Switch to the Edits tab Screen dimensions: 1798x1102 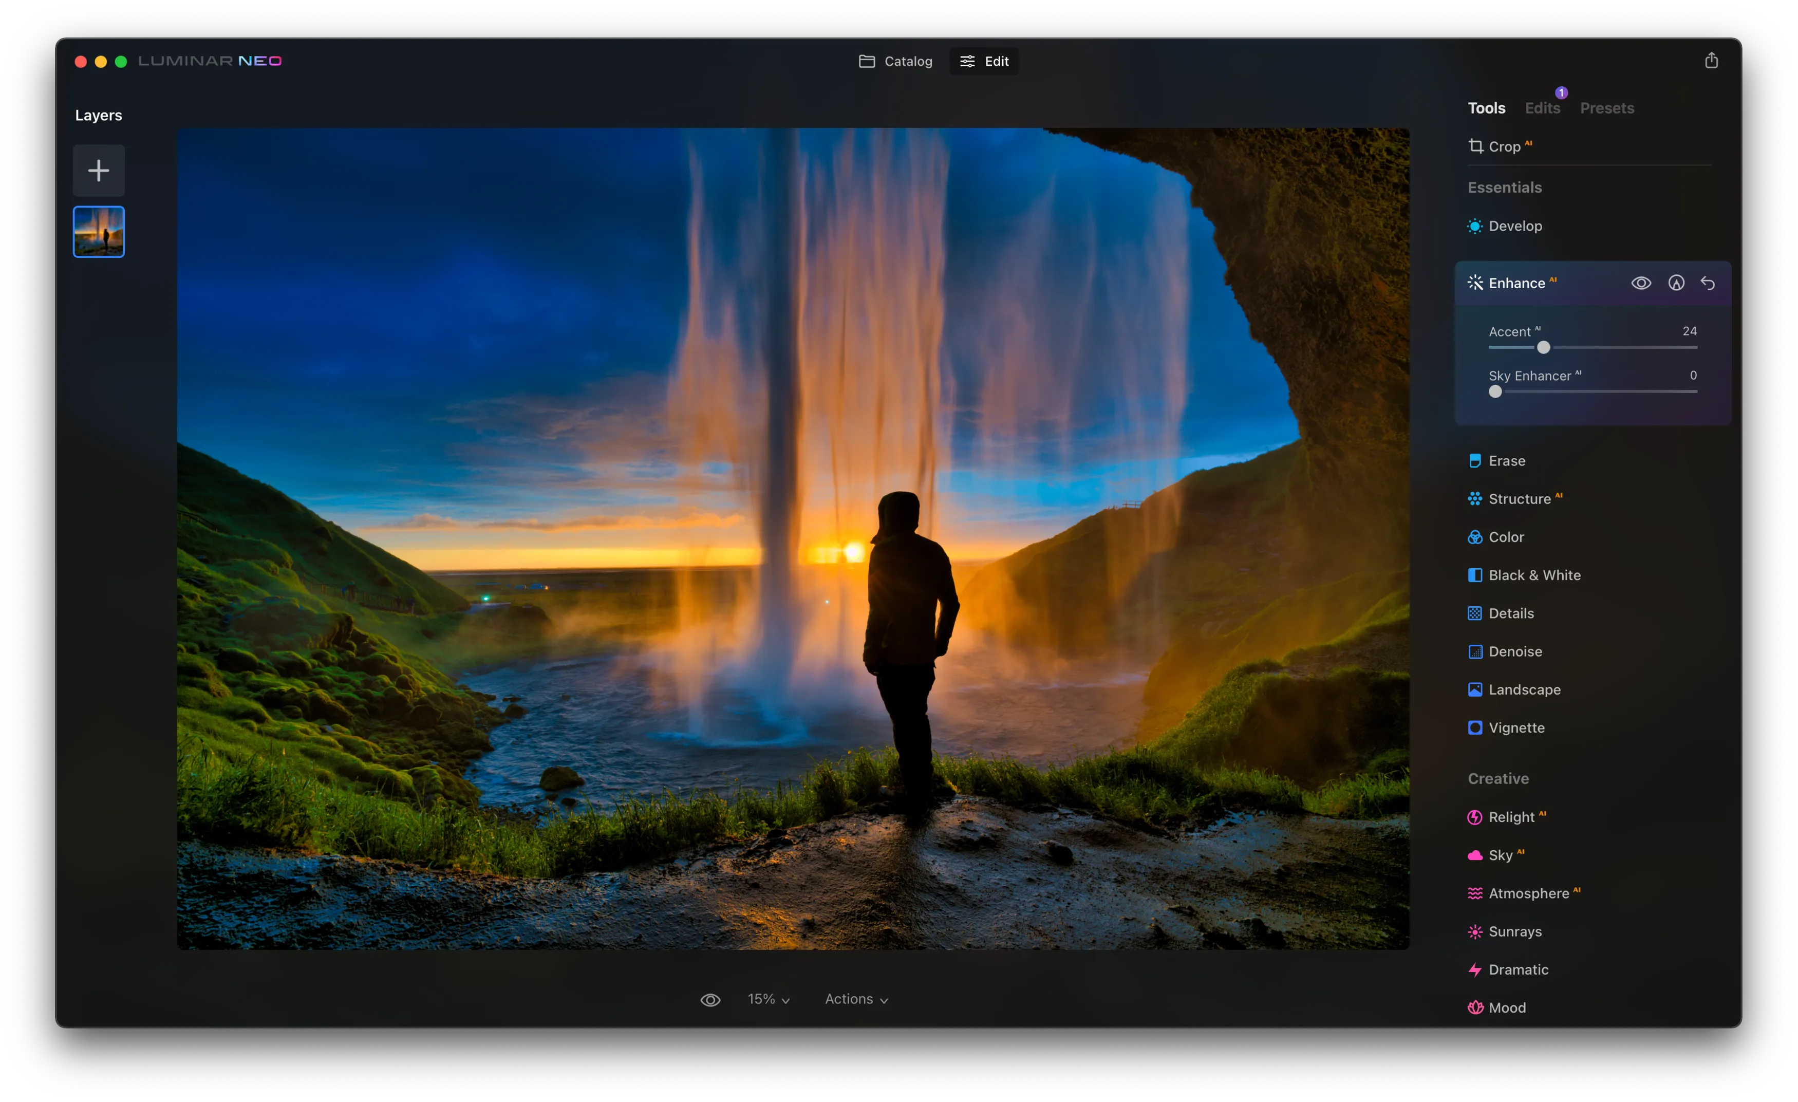pyautogui.click(x=1542, y=108)
